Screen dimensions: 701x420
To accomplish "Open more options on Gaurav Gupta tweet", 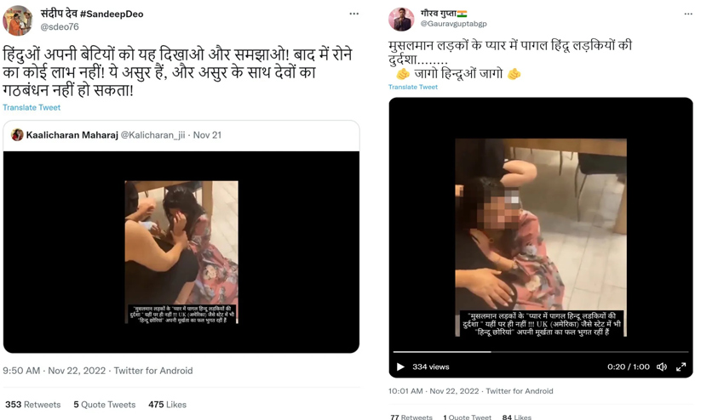I will (x=688, y=14).
